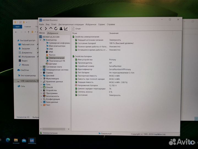Open the Сервис menu
The height and width of the screenshot is (149, 198).
point(101,24)
